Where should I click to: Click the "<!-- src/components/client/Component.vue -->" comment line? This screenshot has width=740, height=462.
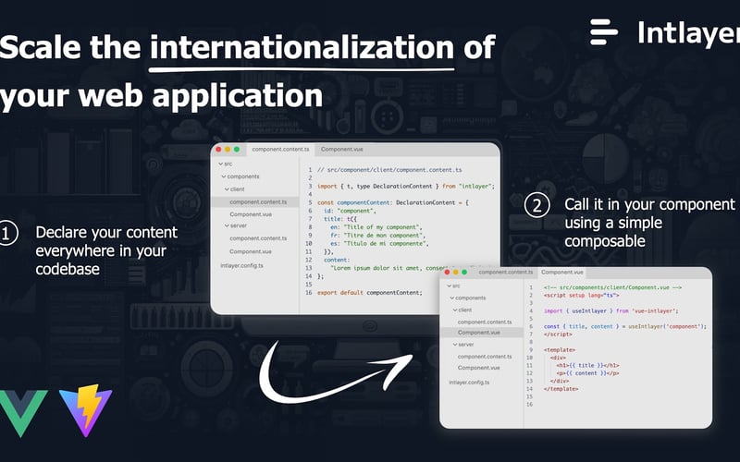[612, 287]
